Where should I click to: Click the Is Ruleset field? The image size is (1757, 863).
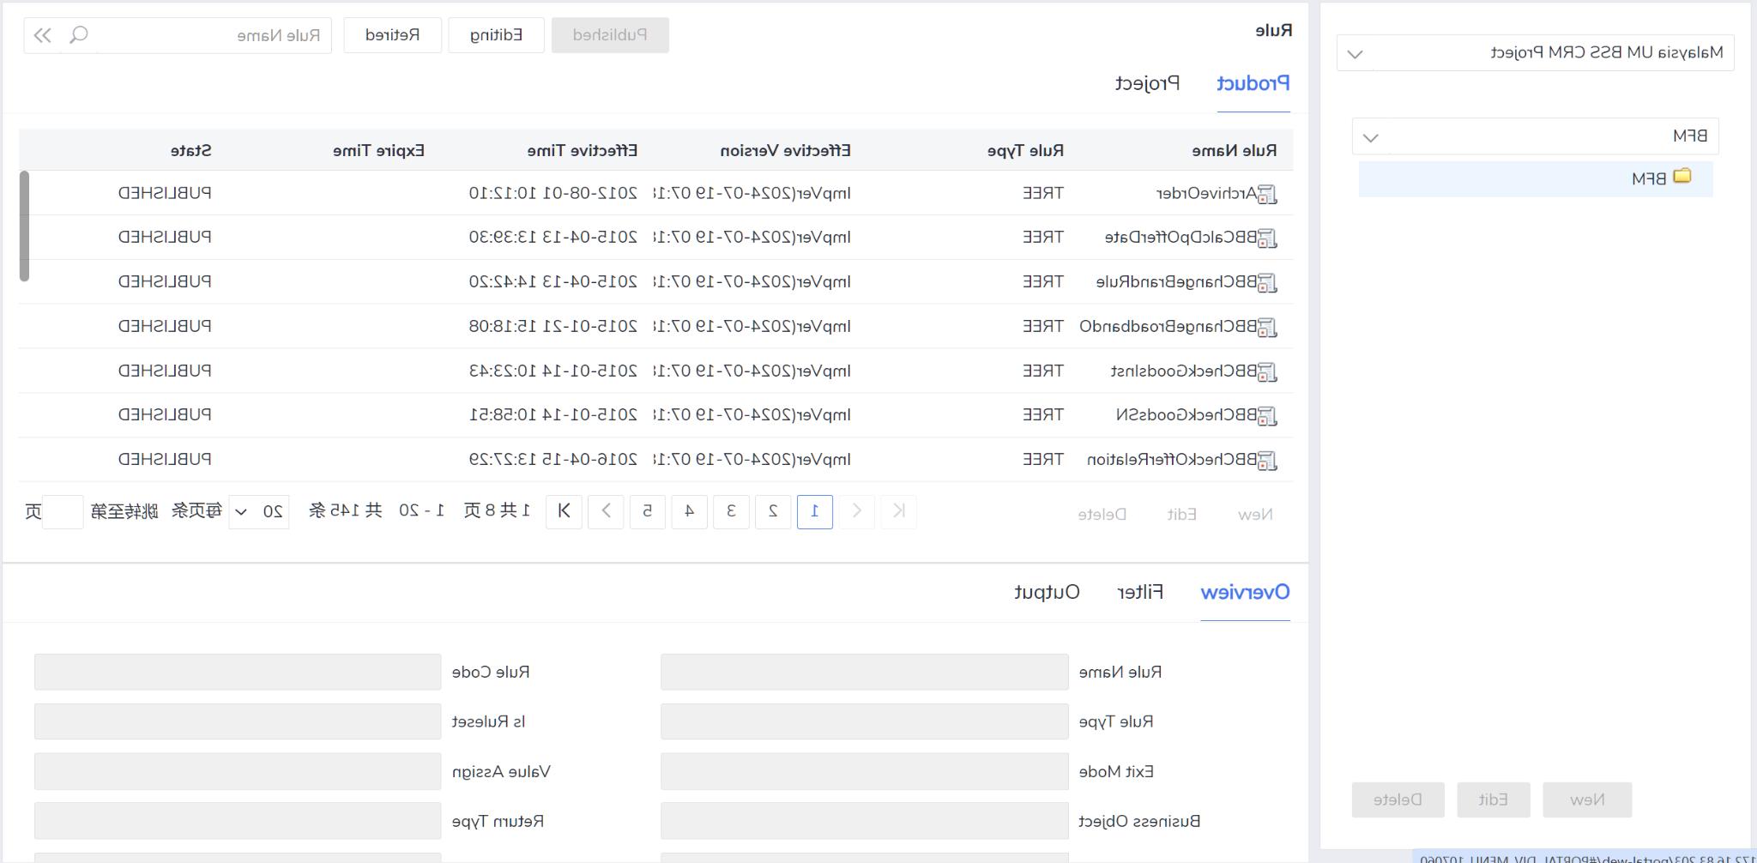tap(238, 721)
